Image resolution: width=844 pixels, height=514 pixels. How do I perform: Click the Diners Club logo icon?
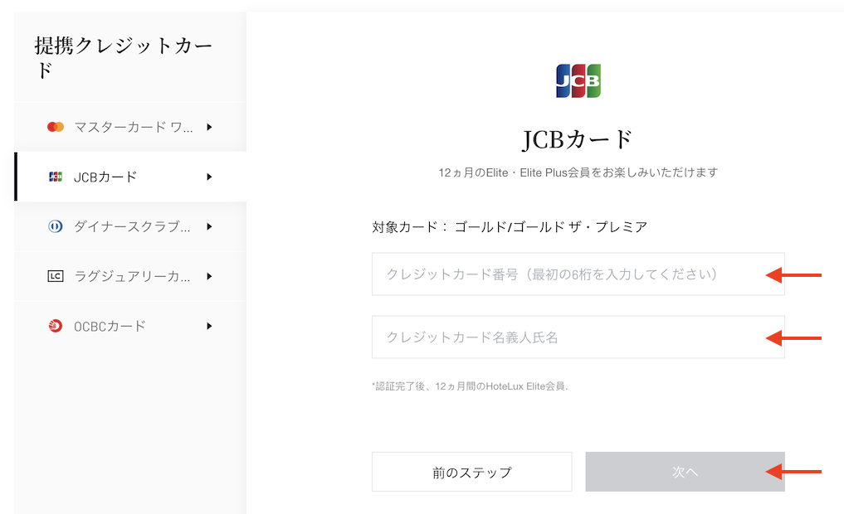coord(56,226)
